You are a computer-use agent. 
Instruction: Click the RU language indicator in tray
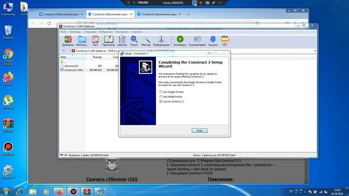[x=291, y=191]
